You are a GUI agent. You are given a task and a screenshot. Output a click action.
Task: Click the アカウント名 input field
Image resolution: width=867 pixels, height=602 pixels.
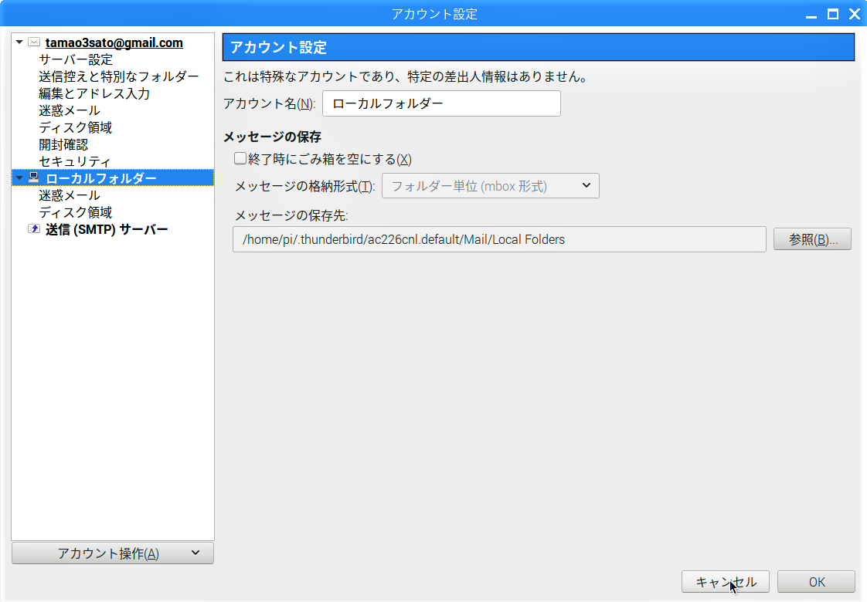point(442,104)
